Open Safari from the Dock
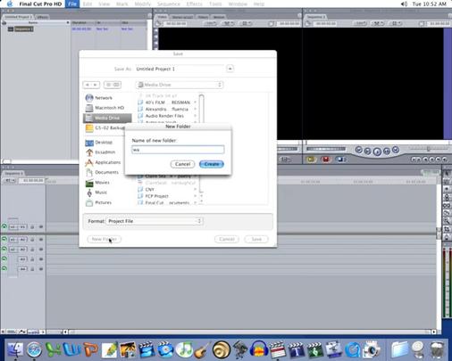452x361 pixels. 35,349
